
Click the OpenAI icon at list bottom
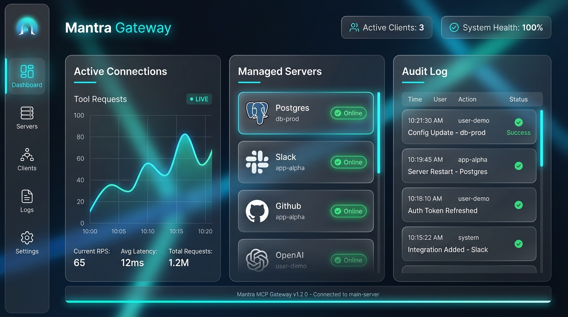click(x=256, y=260)
